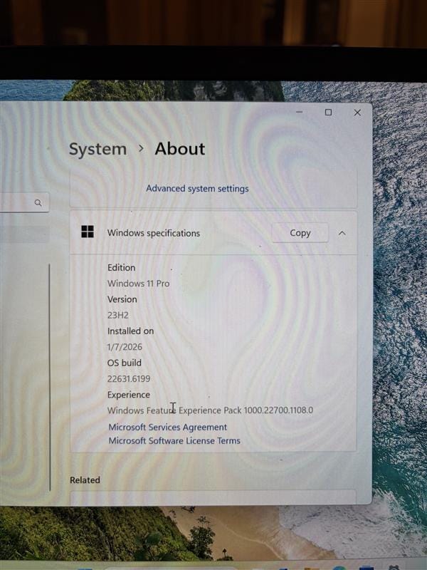Select OS build value 22631.6199
Screen dimensions: 427x570
point(129,379)
